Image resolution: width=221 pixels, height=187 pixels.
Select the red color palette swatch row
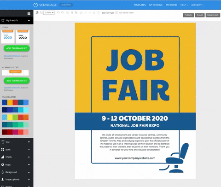(15, 132)
